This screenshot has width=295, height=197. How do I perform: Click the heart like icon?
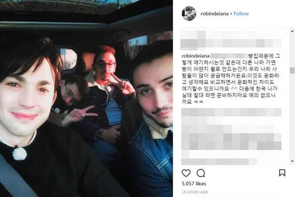[186, 173]
